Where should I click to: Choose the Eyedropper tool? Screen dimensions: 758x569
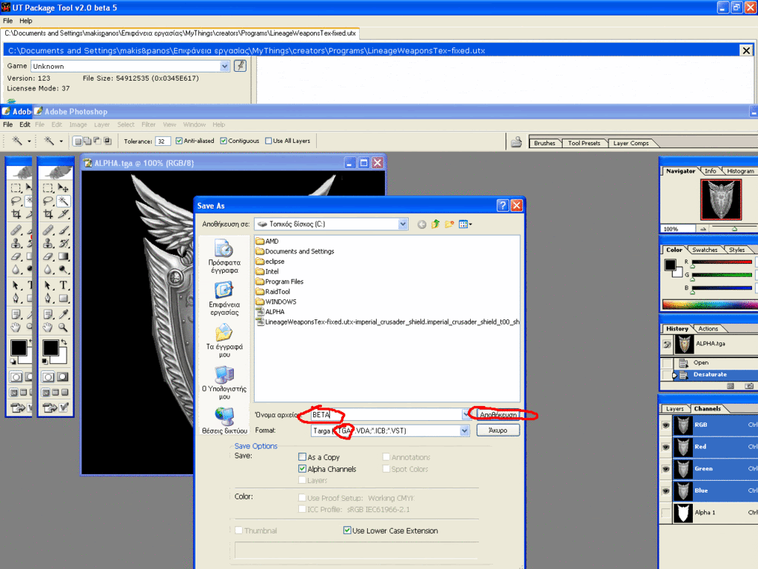(x=64, y=313)
